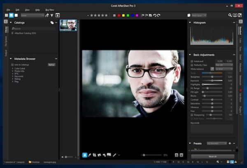Select the crop tool in bottom toolbar
Image resolution: width=247 pixels, height=168 pixels.
point(95,155)
